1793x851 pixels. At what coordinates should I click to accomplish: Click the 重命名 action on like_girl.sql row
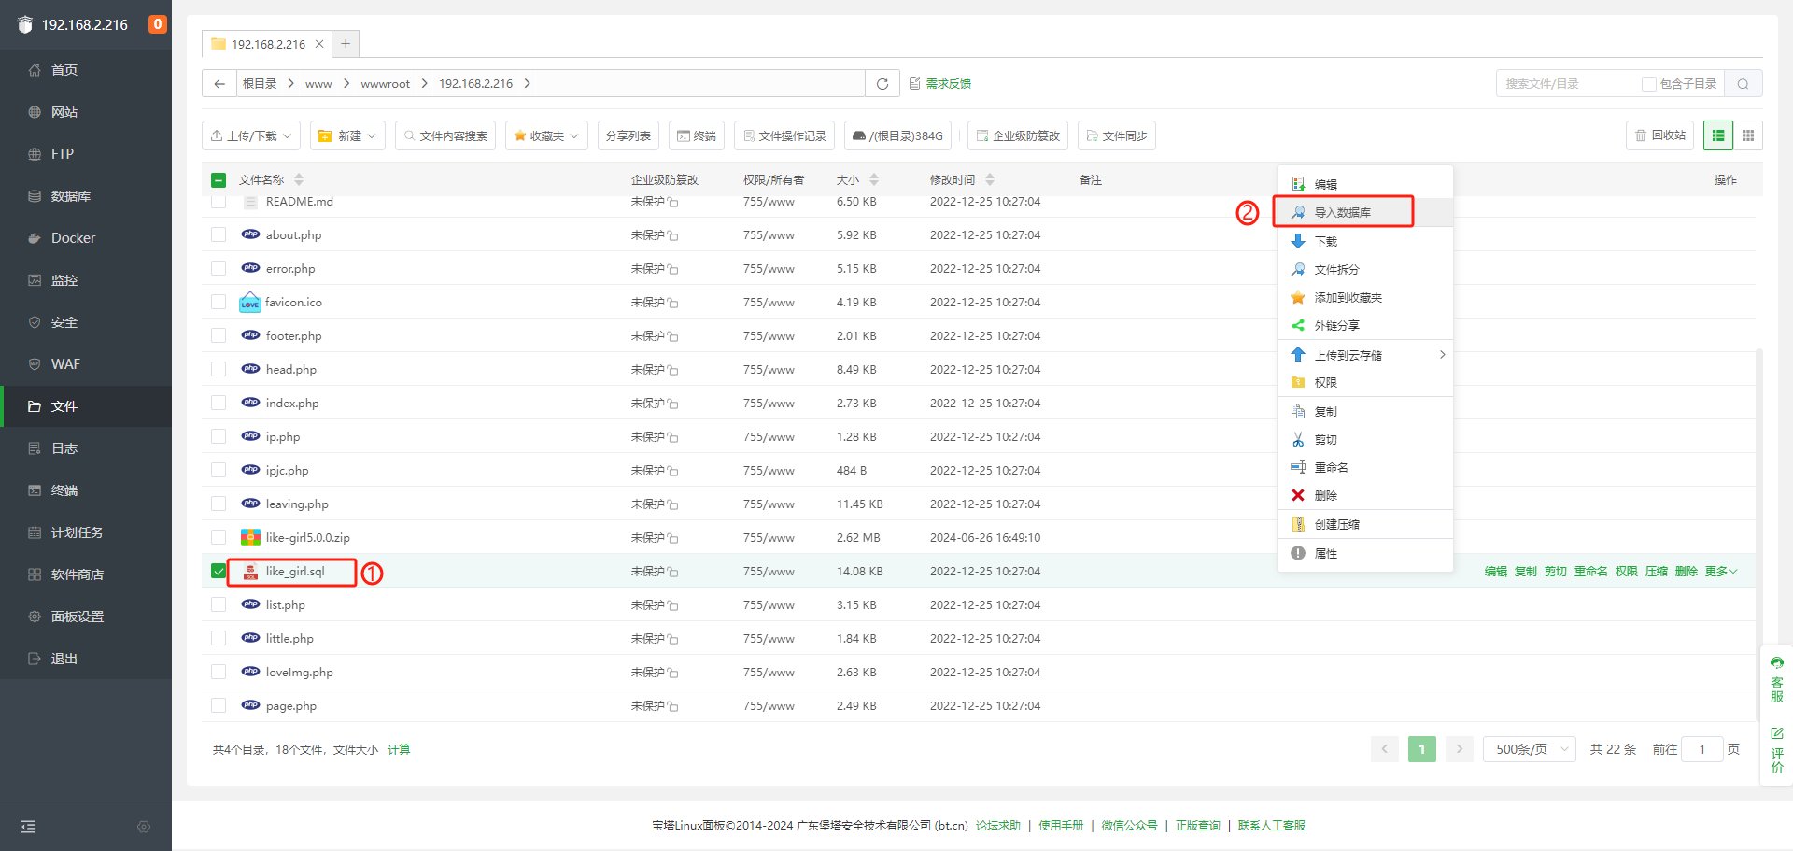click(x=1591, y=571)
